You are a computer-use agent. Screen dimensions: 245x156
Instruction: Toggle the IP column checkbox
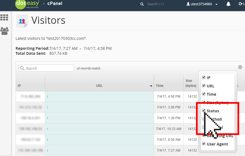(x=203, y=77)
